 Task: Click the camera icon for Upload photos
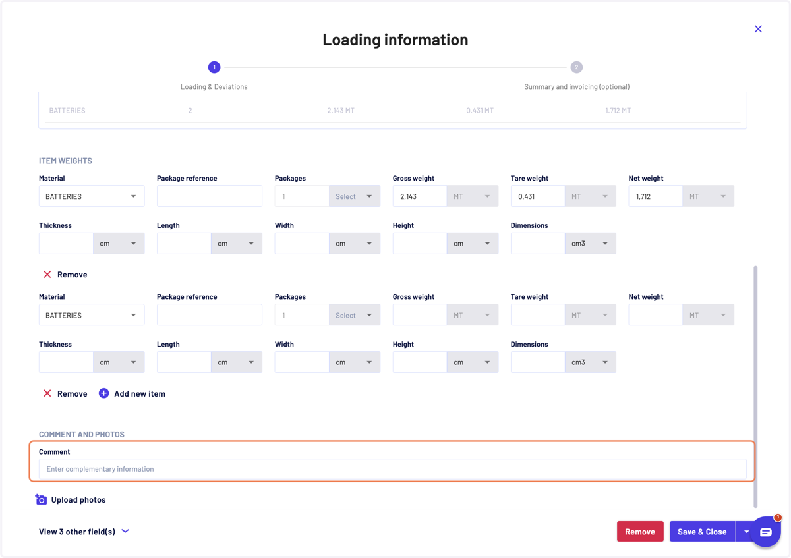point(41,499)
